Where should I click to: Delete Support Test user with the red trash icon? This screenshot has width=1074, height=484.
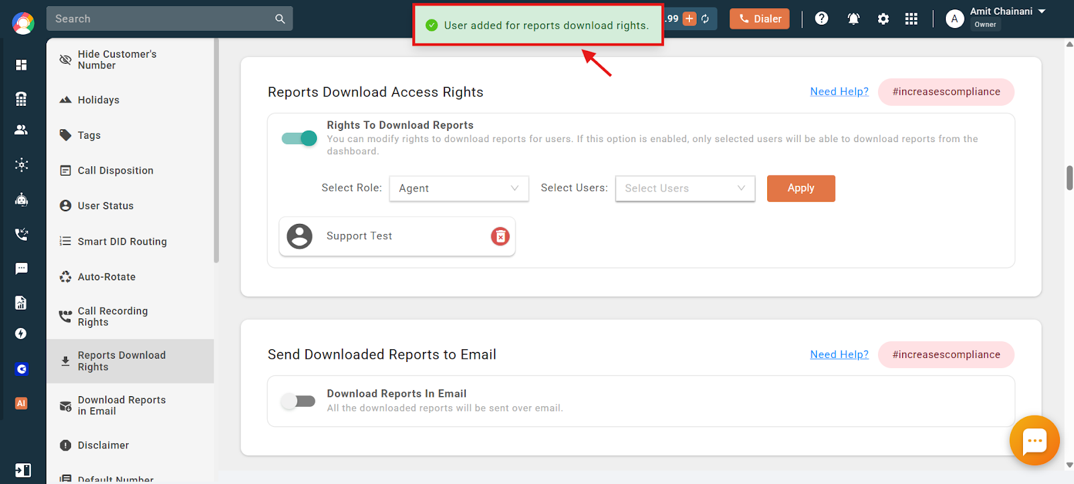coord(500,236)
